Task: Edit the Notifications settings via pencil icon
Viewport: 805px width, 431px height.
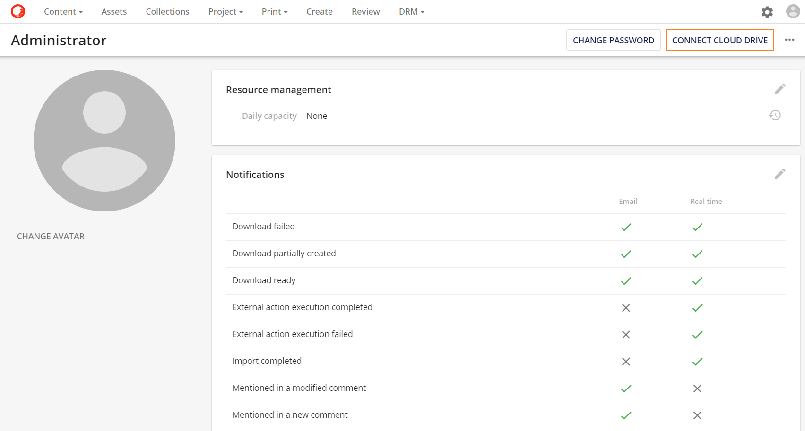Action: pos(780,174)
